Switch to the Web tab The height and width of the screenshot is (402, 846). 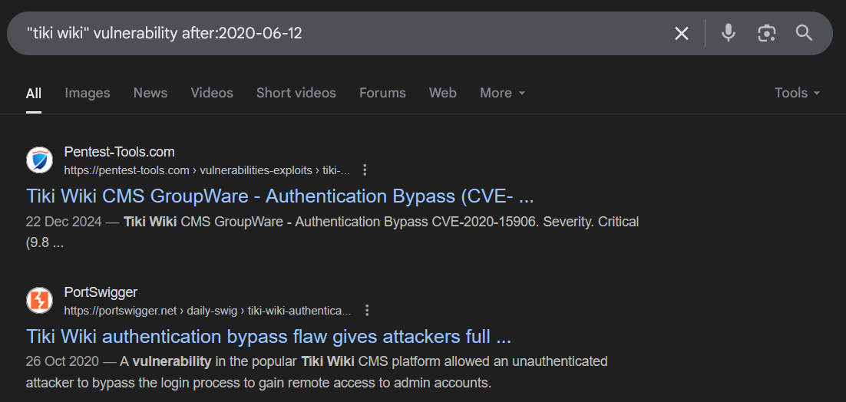point(443,94)
